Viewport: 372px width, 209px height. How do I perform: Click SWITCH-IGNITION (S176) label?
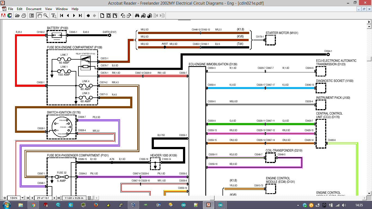[x=64, y=112]
